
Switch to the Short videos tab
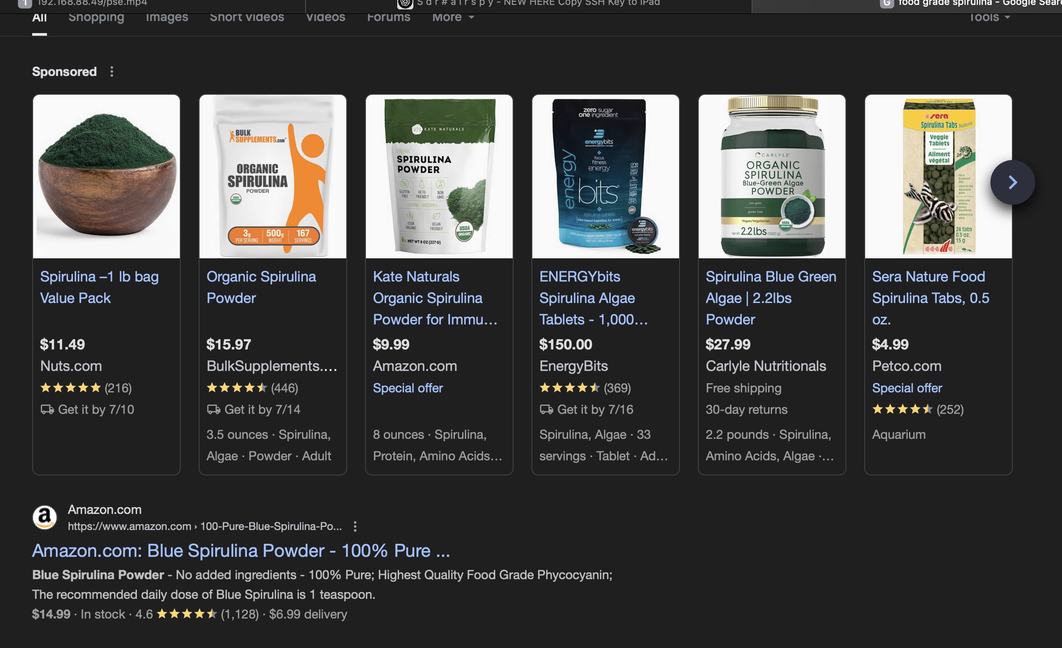click(247, 17)
